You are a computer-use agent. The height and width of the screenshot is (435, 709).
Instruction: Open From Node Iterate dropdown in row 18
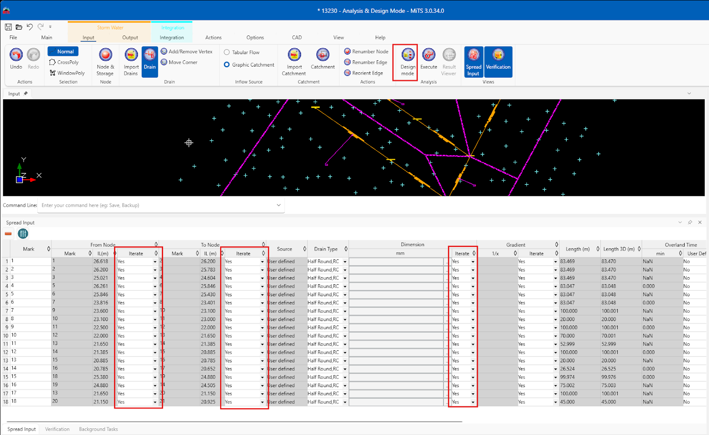point(155,402)
